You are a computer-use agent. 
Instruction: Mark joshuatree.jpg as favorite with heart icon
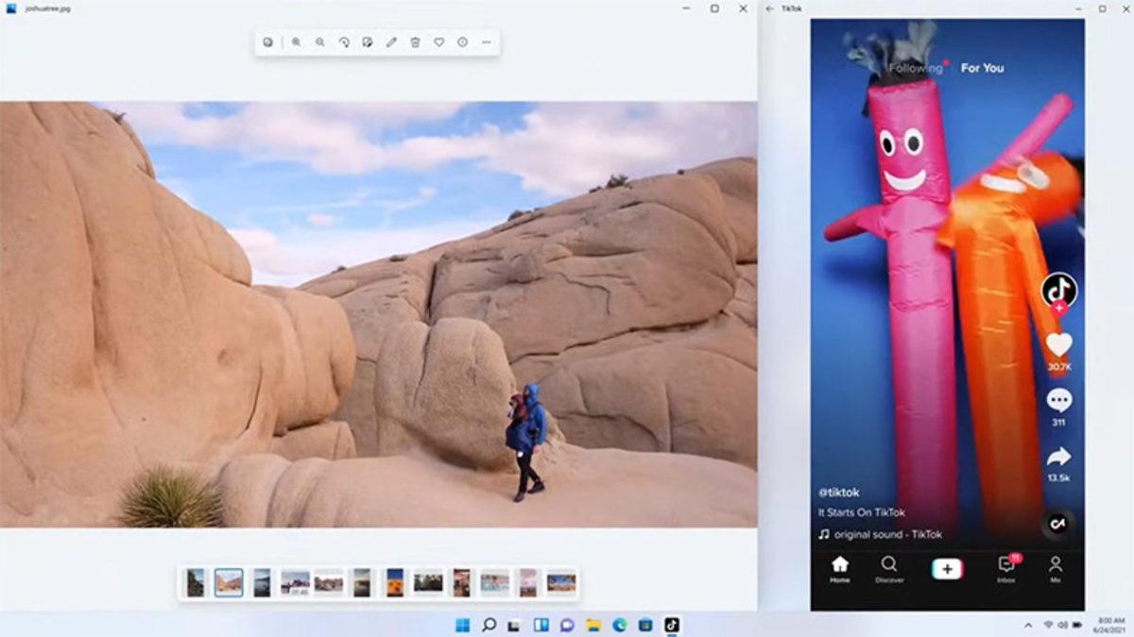click(x=438, y=42)
